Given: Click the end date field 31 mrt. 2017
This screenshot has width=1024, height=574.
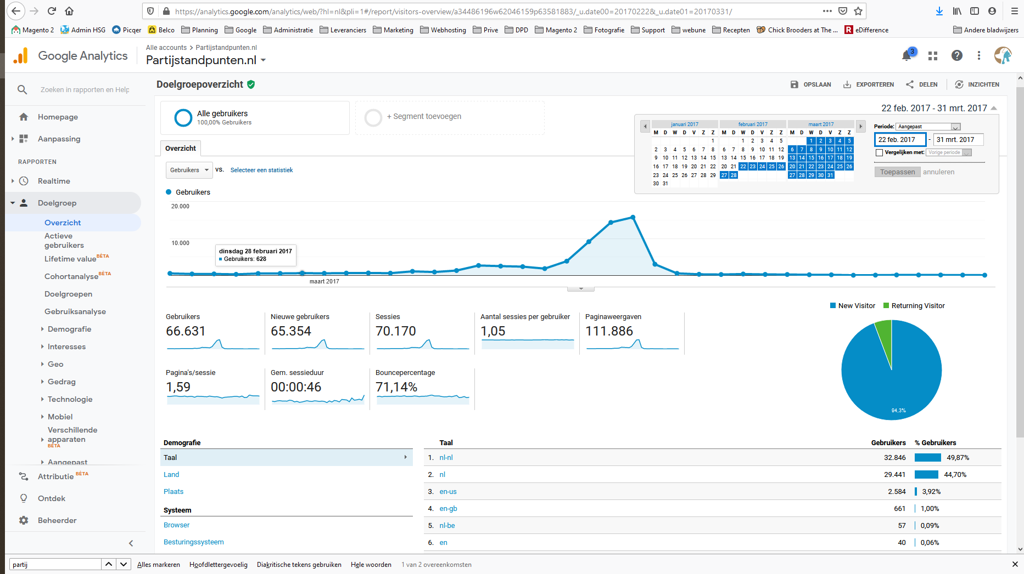Looking at the screenshot, I should coord(958,140).
